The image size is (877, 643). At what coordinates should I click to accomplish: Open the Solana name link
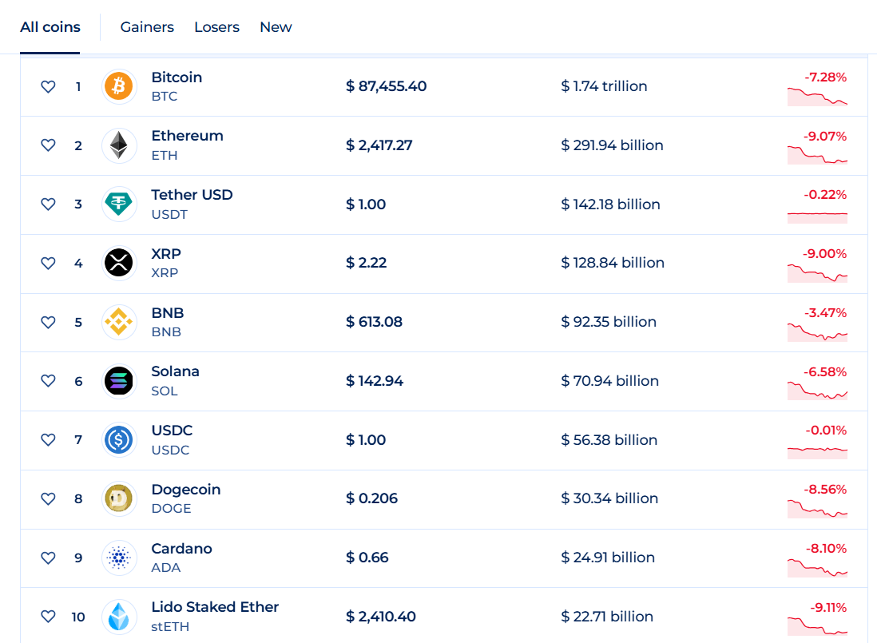175,371
